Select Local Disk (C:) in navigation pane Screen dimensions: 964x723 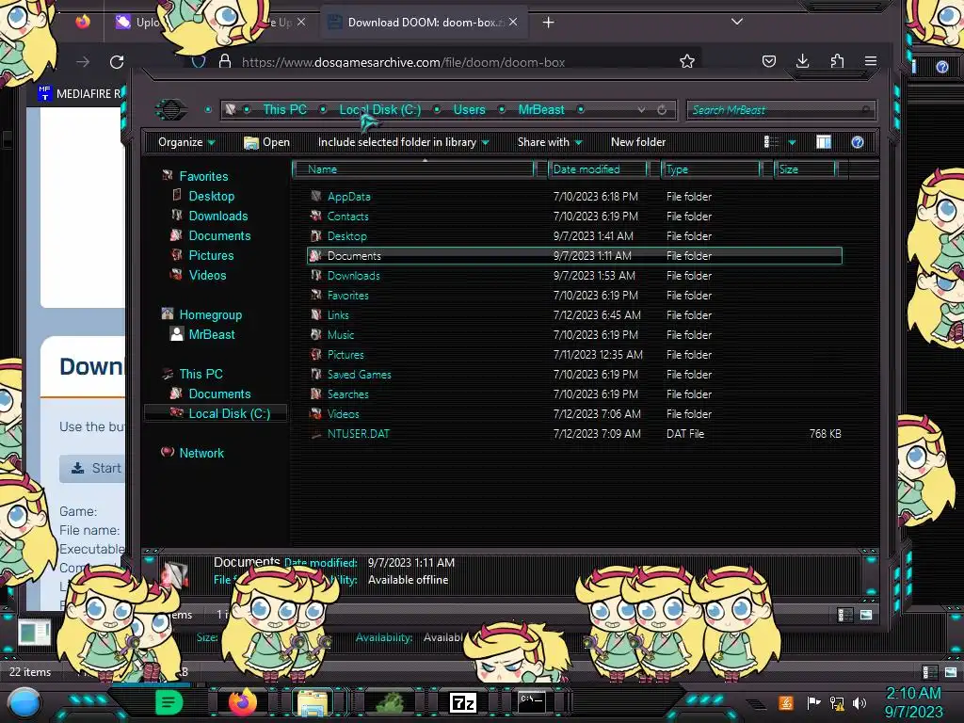pyautogui.click(x=229, y=414)
